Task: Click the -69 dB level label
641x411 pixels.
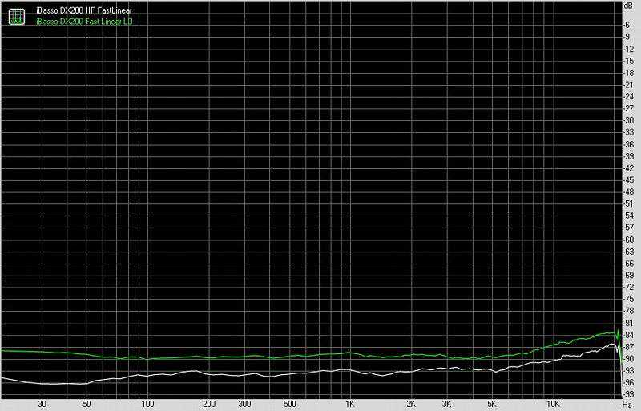Action: [x=629, y=275]
